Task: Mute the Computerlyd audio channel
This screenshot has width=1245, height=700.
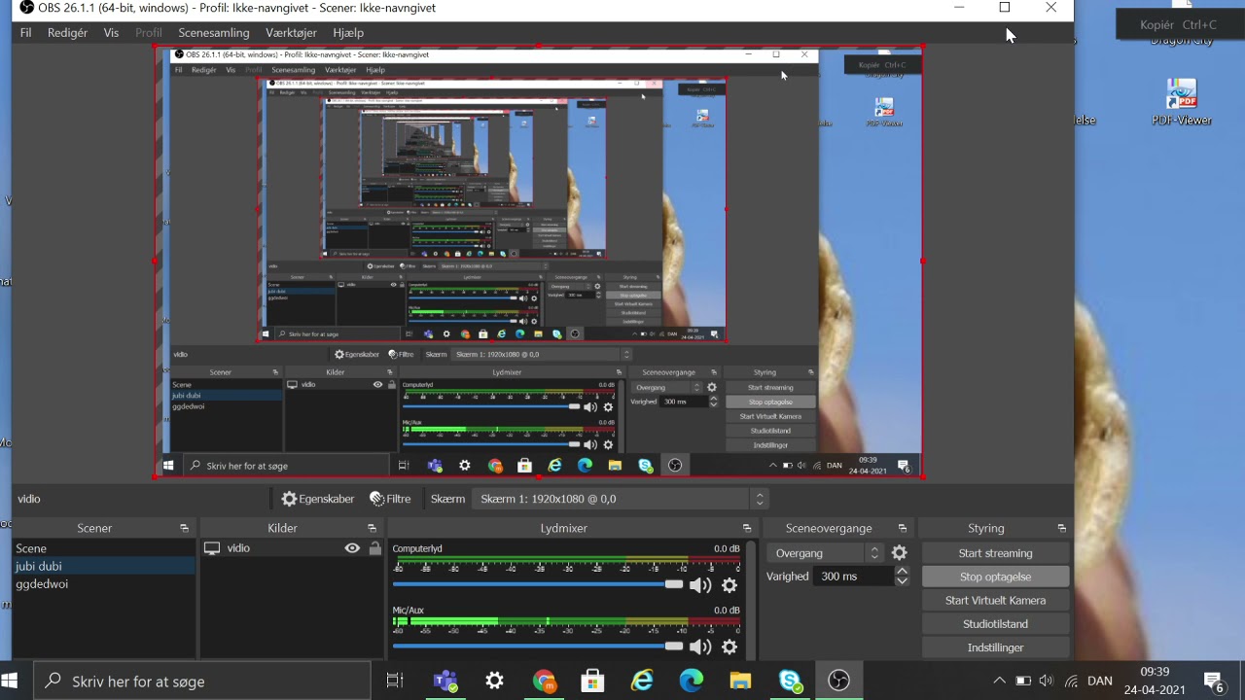Action: (x=700, y=585)
